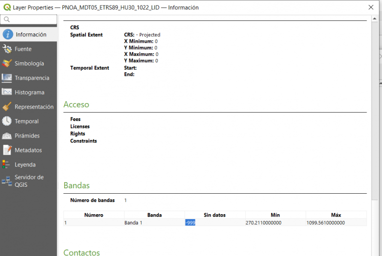Click the search magnifier icon
The height and width of the screenshot is (256, 382).
pos(7,19)
